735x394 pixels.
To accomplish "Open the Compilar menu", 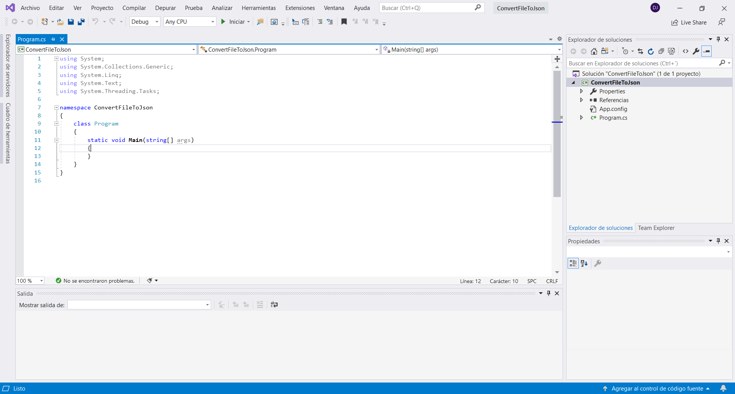I will point(134,8).
